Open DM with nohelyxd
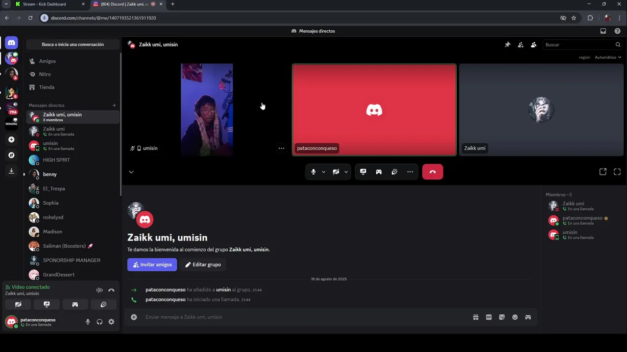Image resolution: width=627 pixels, height=352 pixels. pos(72,217)
